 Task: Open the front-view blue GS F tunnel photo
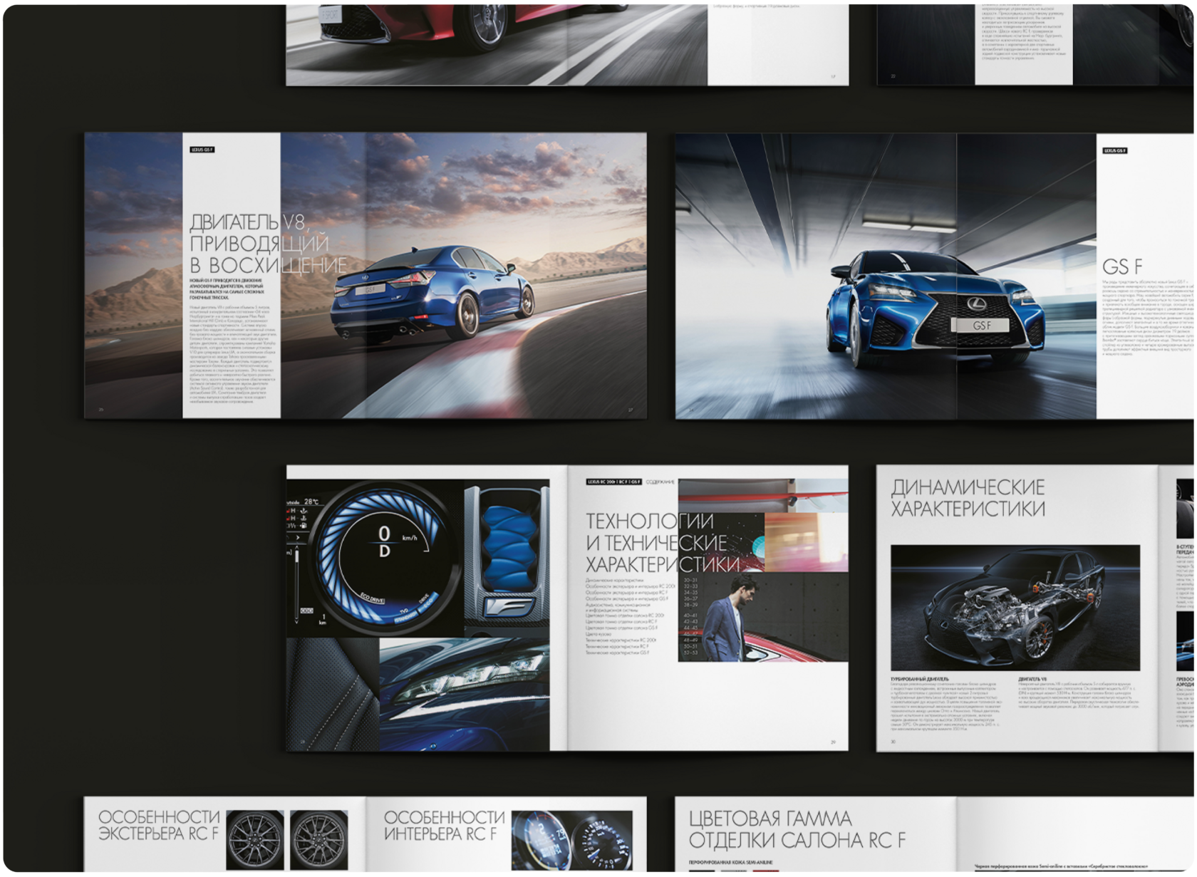[886, 276]
